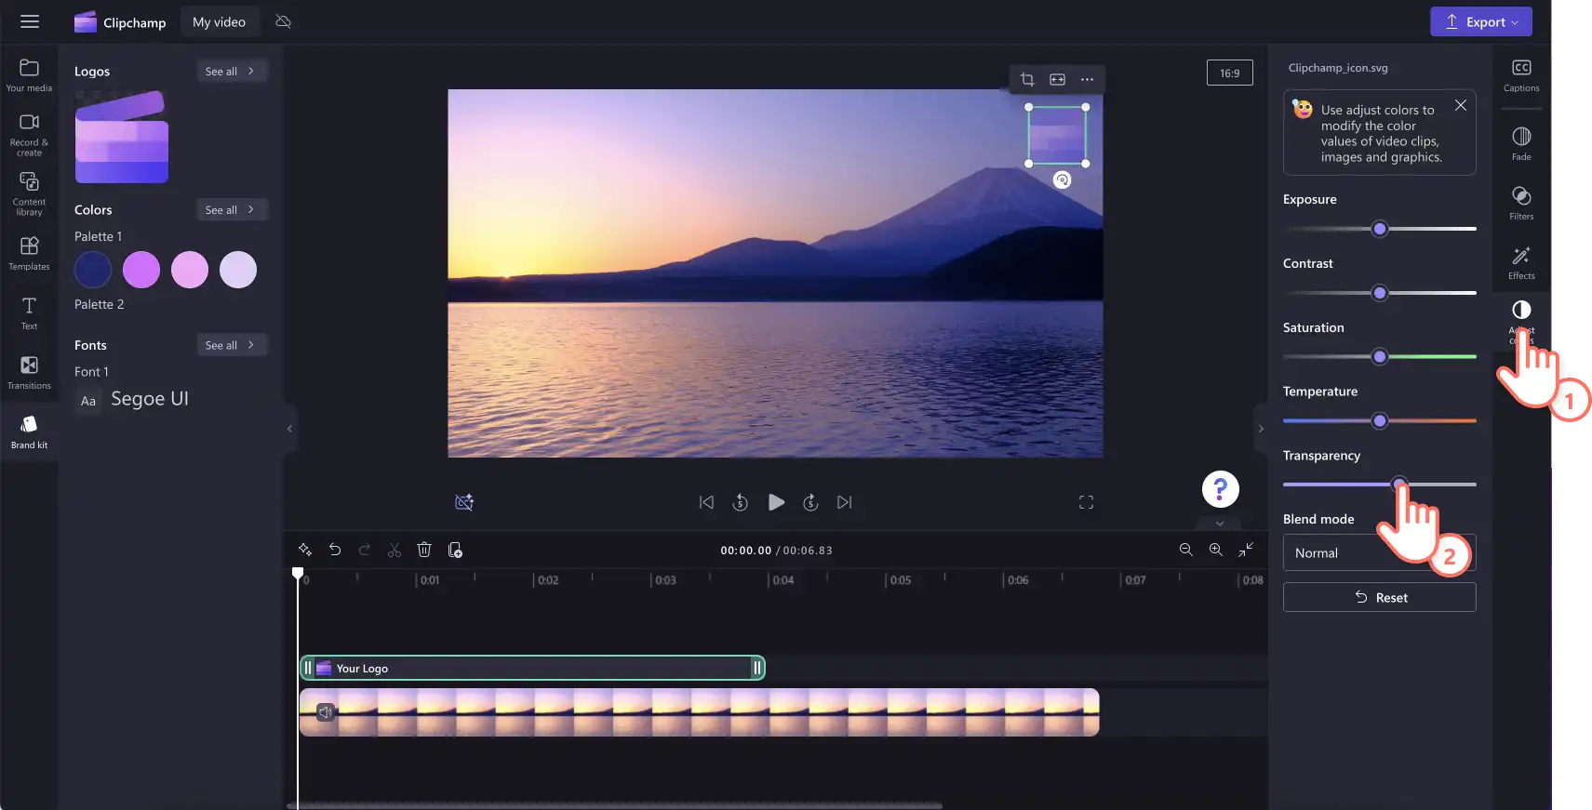Toggle the cloud sync status icon
This screenshot has width=1592, height=810.
(x=284, y=21)
